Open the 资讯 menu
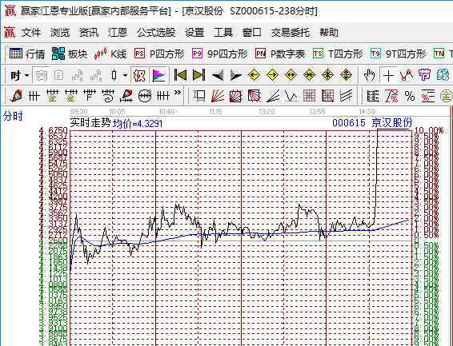 coord(89,32)
